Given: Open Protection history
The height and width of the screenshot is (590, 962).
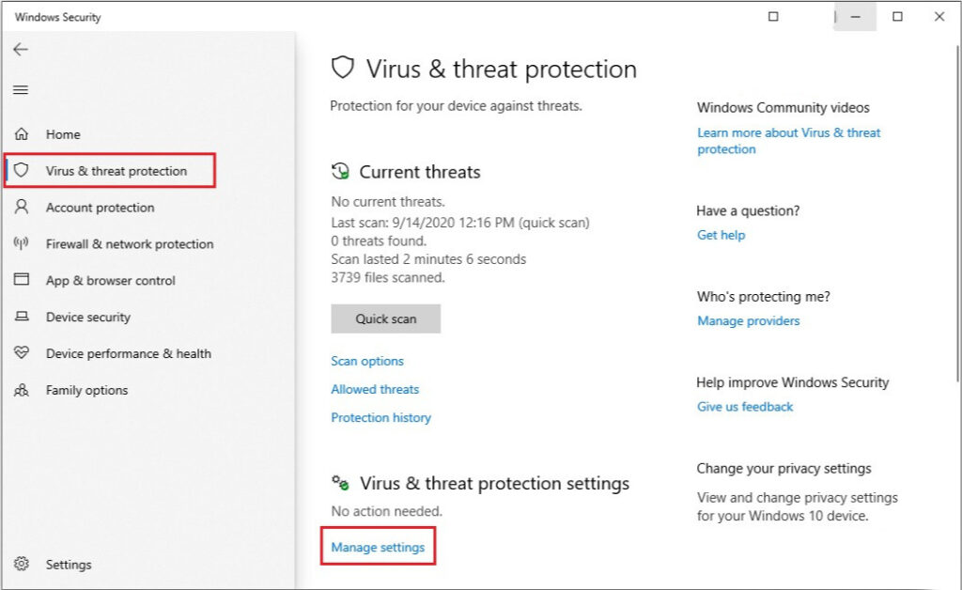Looking at the screenshot, I should pyautogui.click(x=380, y=417).
